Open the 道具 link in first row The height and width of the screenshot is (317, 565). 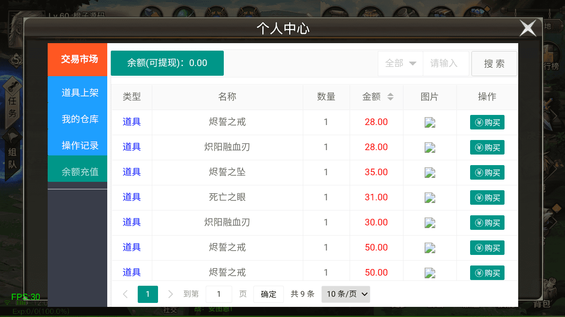[x=132, y=122]
